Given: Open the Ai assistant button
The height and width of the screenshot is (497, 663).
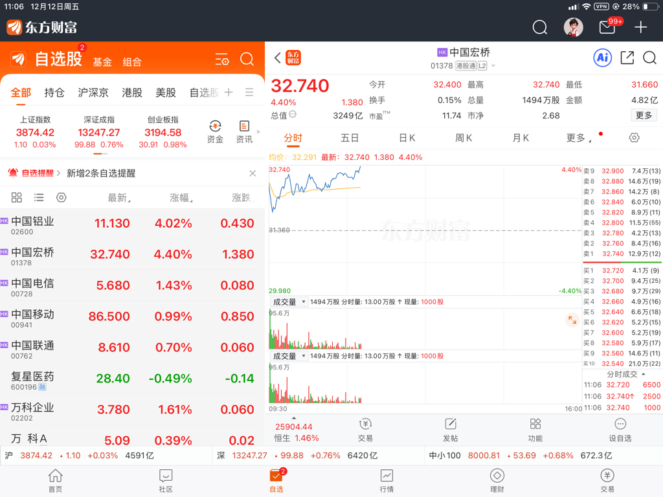Looking at the screenshot, I should coord(603,58).
